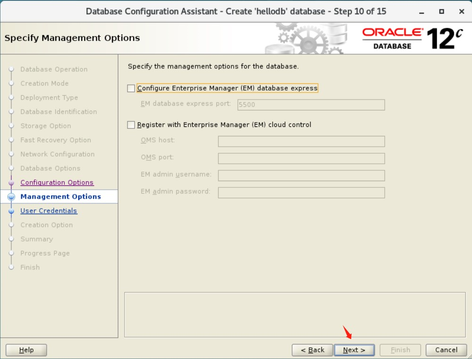Click the 'EM admin username:' label
Viewport: 472px width, 359px height.
point(176,175)
